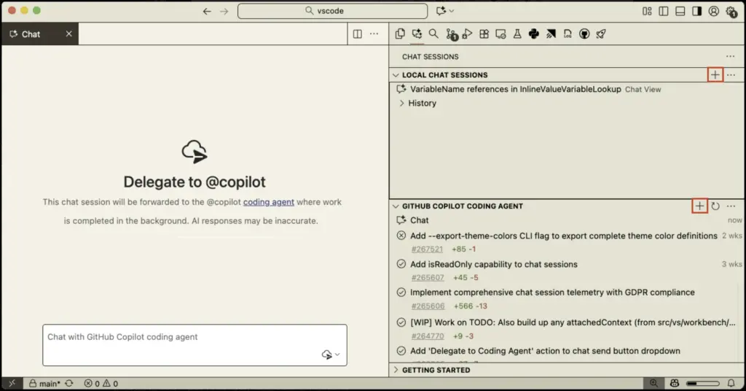The image size is (746, 391).
Task: Close the Chat editor tab
Action: click(69, 34)
